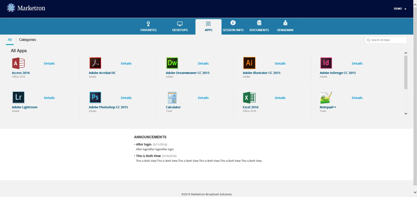
Task: Click the After login announcement title
Action: click(144, 144)
